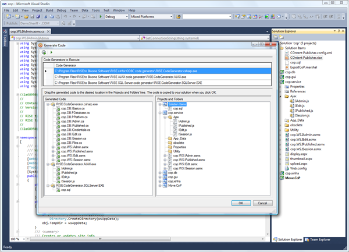Select COntent Publisher.rise in Solution Explorer
349x252 pixels.
(x=306, y=58)
